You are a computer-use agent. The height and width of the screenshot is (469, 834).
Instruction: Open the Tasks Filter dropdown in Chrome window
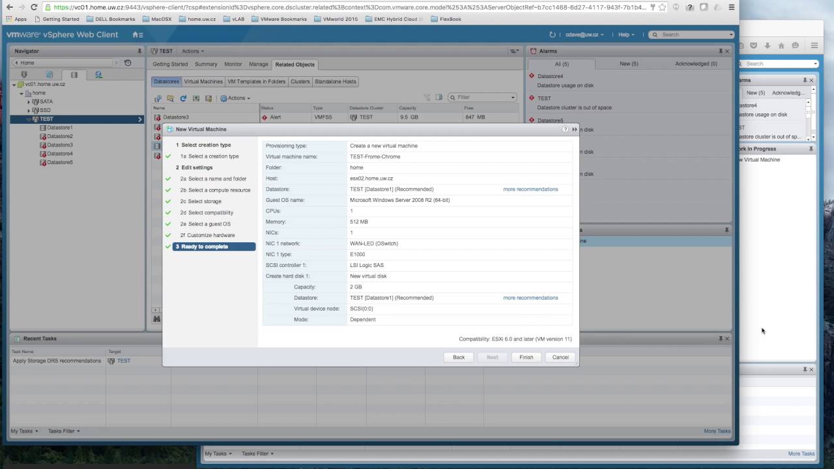tap(64, 431)
